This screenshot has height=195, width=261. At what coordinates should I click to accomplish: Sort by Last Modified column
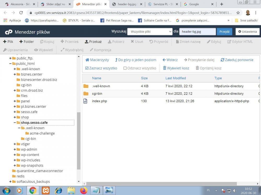176,78
